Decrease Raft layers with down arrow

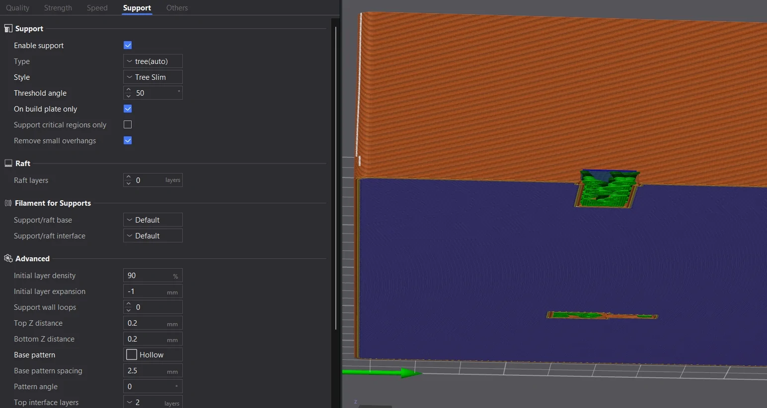pyautogui.click(x=129, y=183)
